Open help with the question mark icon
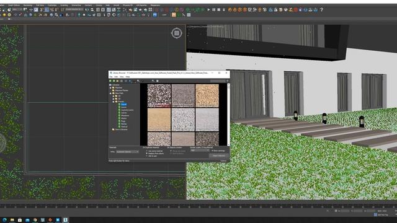The image size is (397, 223). pyautogui.click(x=321, y=10)
